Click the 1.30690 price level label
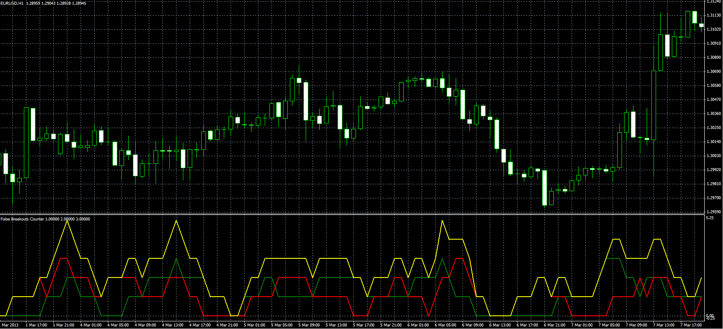The width and height of the screenshot is (723, 329). [714, 72]
